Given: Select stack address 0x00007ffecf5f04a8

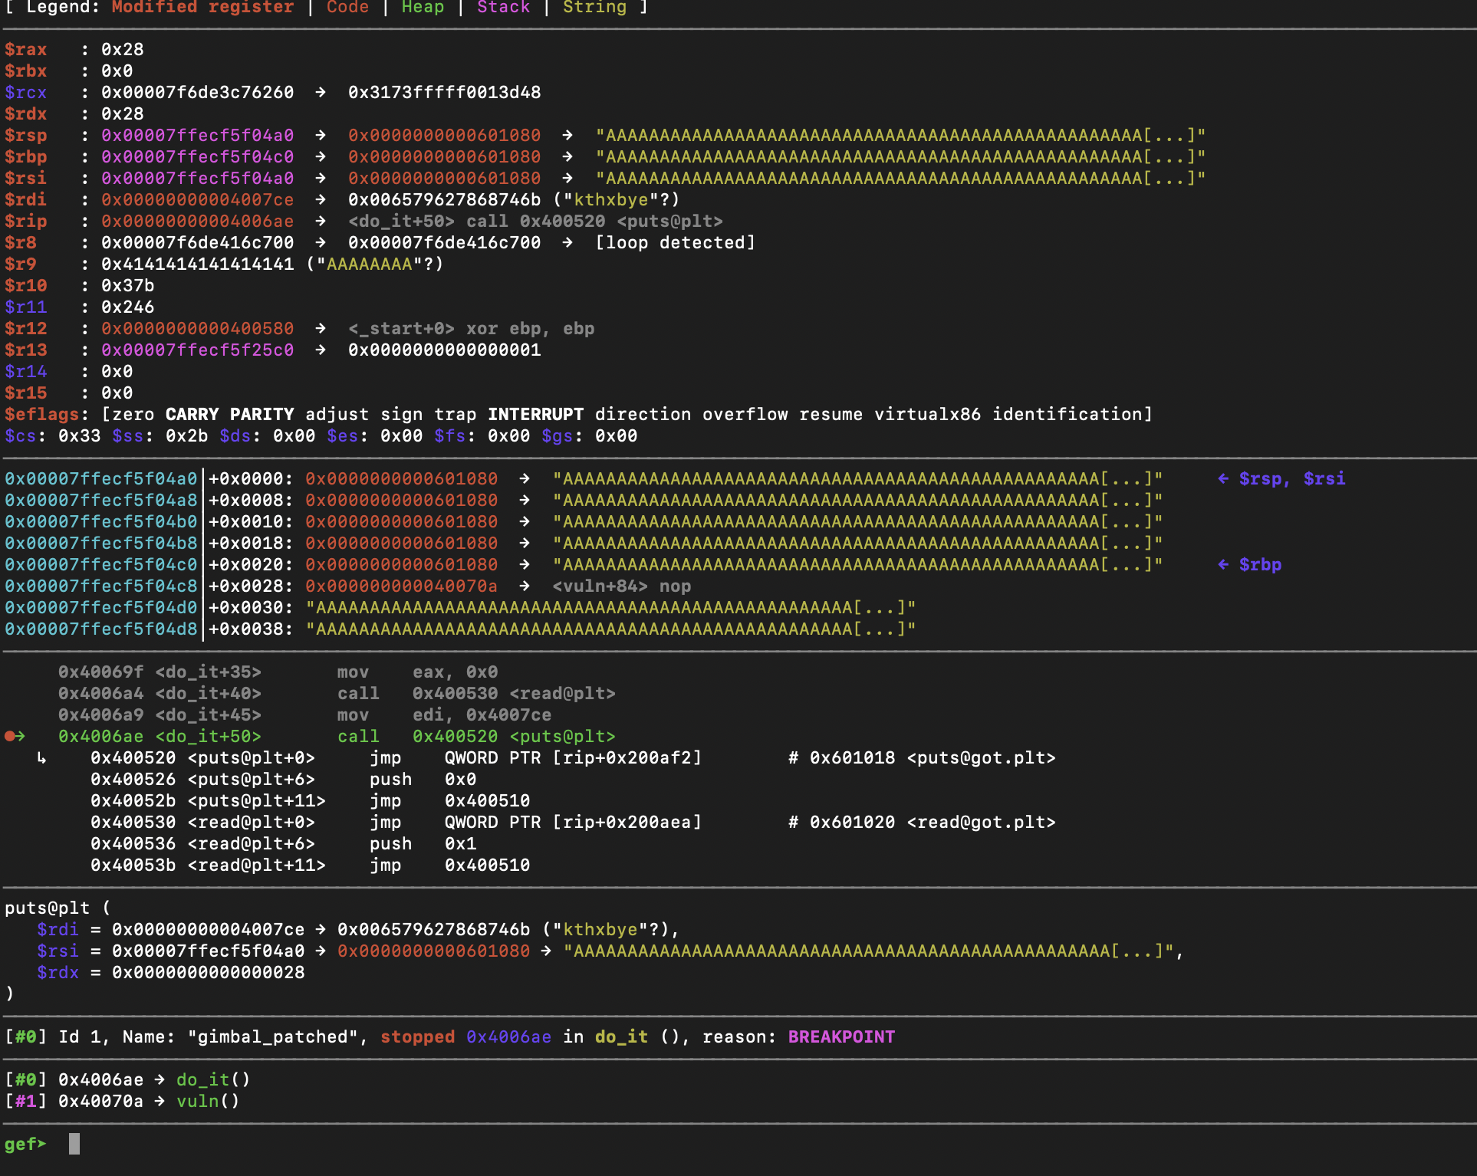Looking at the screenshot, I should point(100,500).
